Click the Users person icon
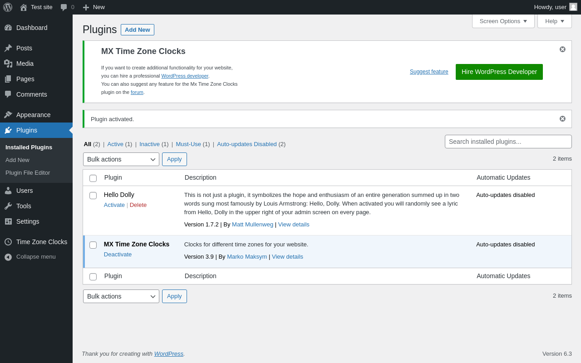Screen dimensions: 581x363 click(8, 191)
